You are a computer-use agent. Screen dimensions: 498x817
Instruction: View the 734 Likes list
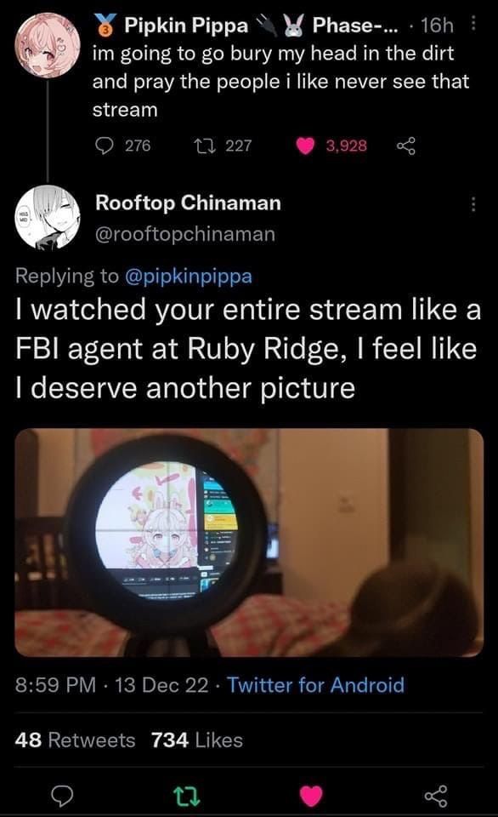196,740
